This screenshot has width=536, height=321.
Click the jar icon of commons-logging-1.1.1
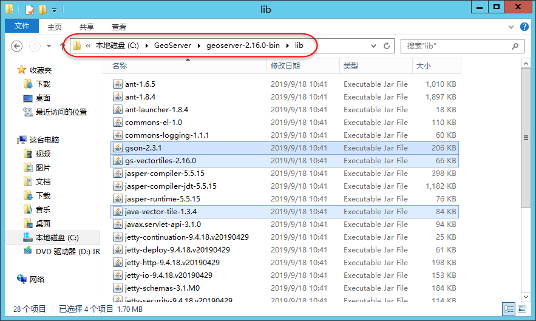click(x=118, y=135)
